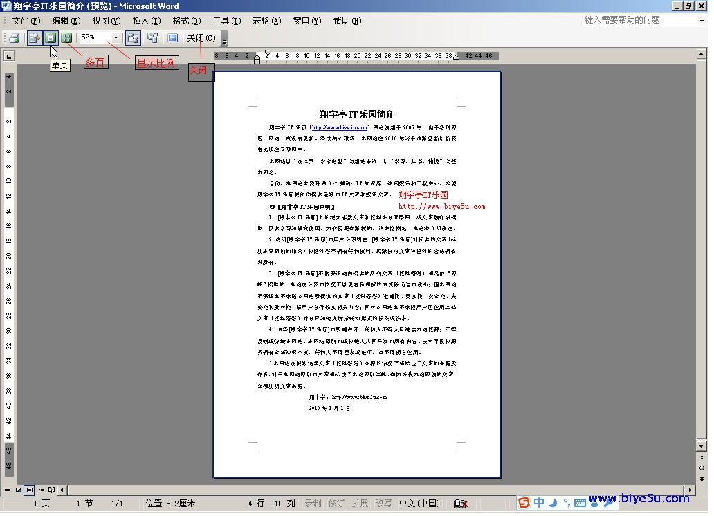Image resolution: width=714 pixels, height=516 pixels.
Task: Toggle track changes (修订) in status bar
Action: click(337, 504)
